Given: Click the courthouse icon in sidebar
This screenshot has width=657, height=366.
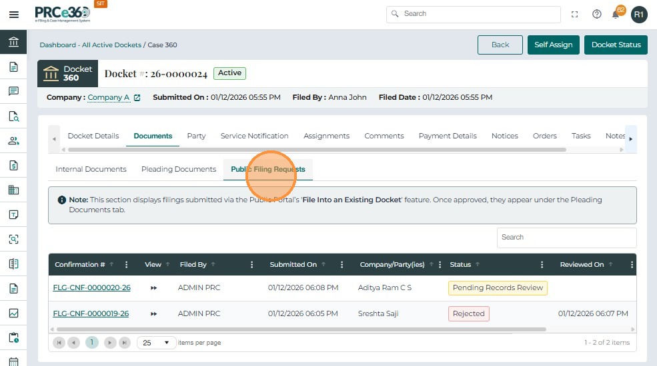Looking at the screenshot, I should pyautogui.click(x=13, y=43).
